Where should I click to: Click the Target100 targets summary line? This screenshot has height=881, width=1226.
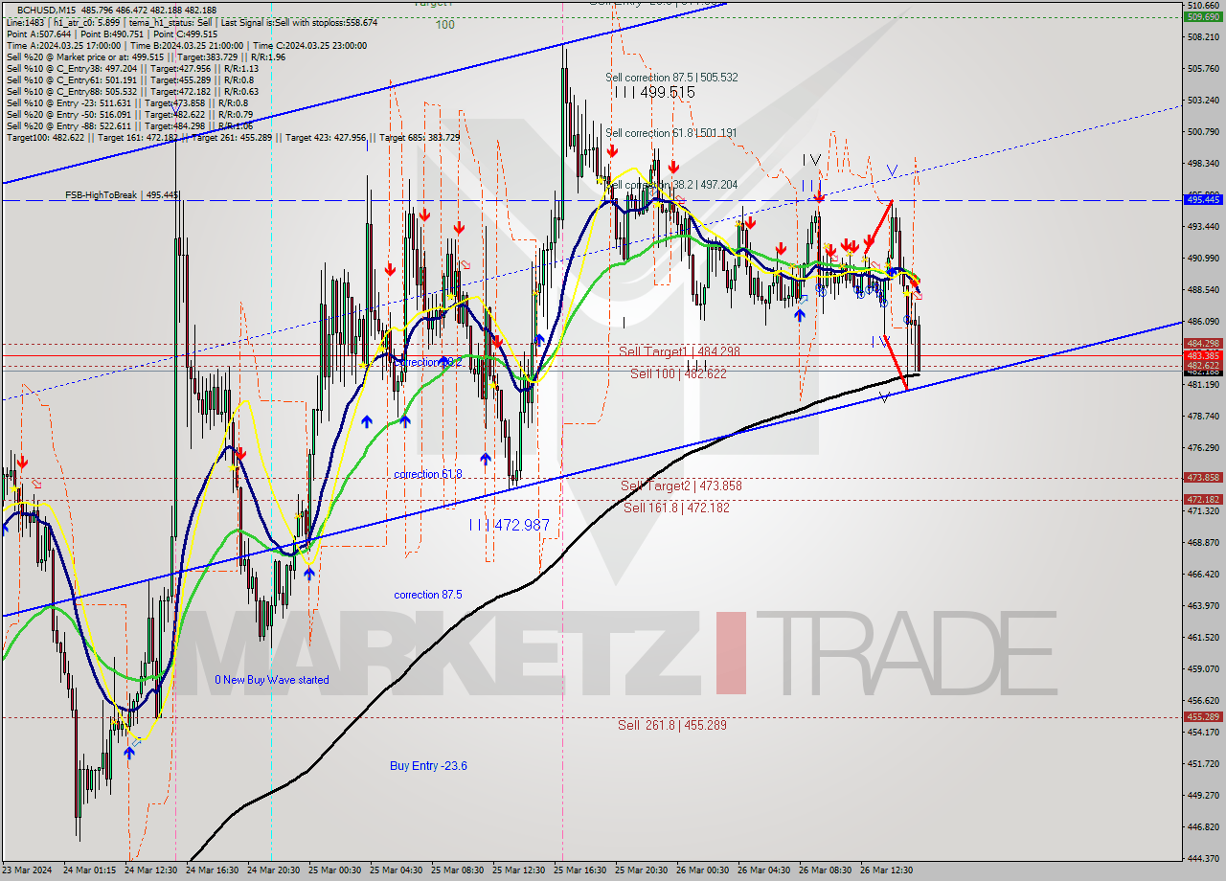[x=233, y=138]
